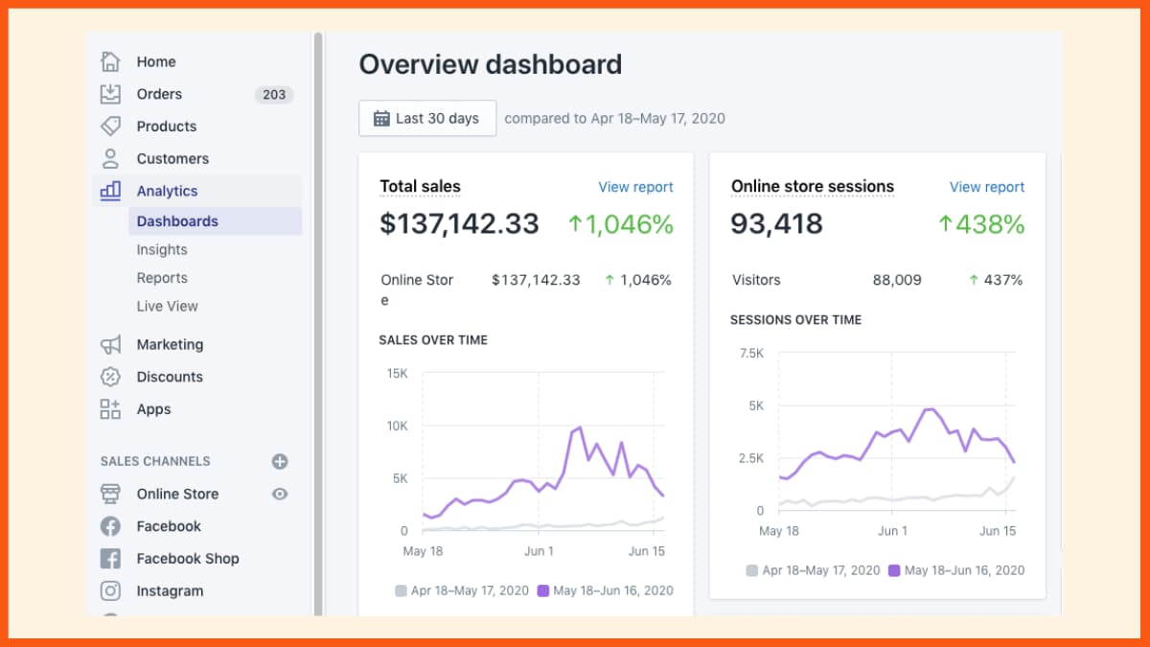Add a sales channel with plus icon
The width and height of the screenshot is (1150, 647).
click(x=280, y=461)
